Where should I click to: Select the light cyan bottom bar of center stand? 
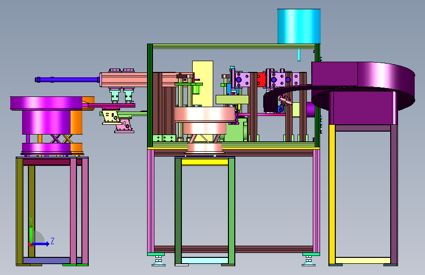pos(204,261)
